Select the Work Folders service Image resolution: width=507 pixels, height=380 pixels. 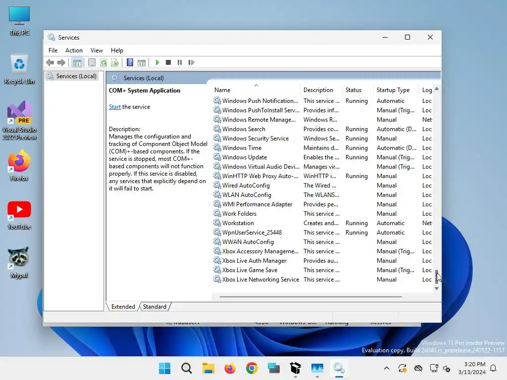[323, 214]
